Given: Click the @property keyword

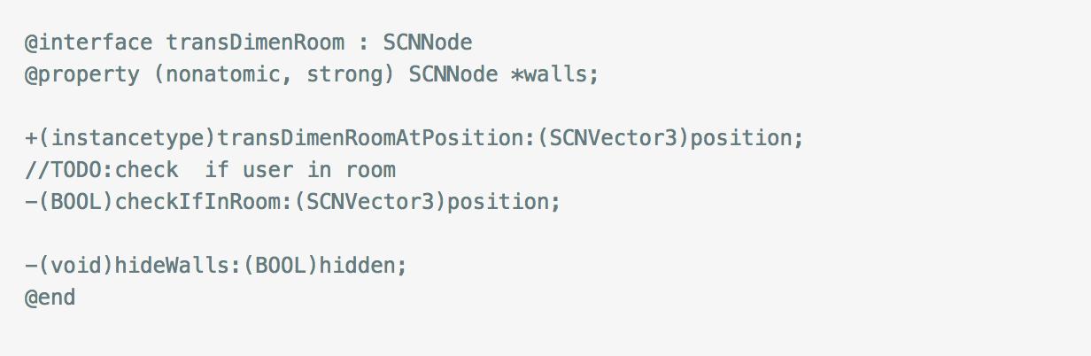Looking at the screenshot, I should 82,74.
